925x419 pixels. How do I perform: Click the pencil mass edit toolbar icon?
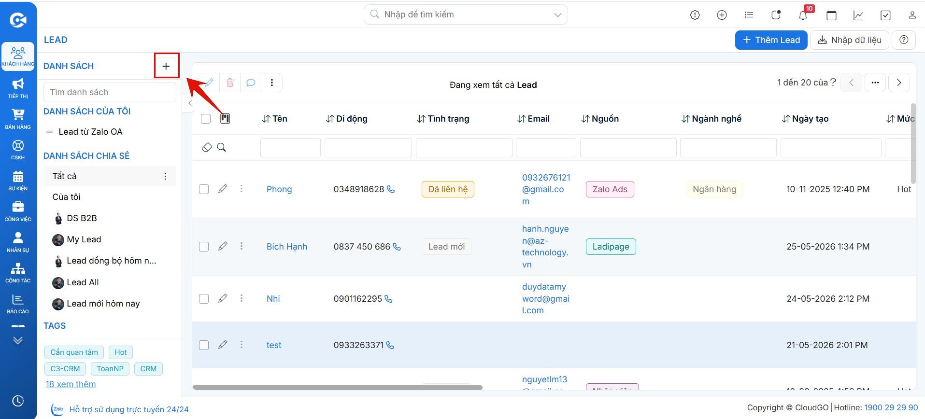[209, 83]
